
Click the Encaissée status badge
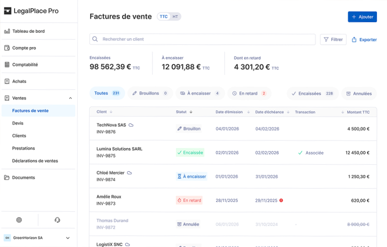point(190,153)
